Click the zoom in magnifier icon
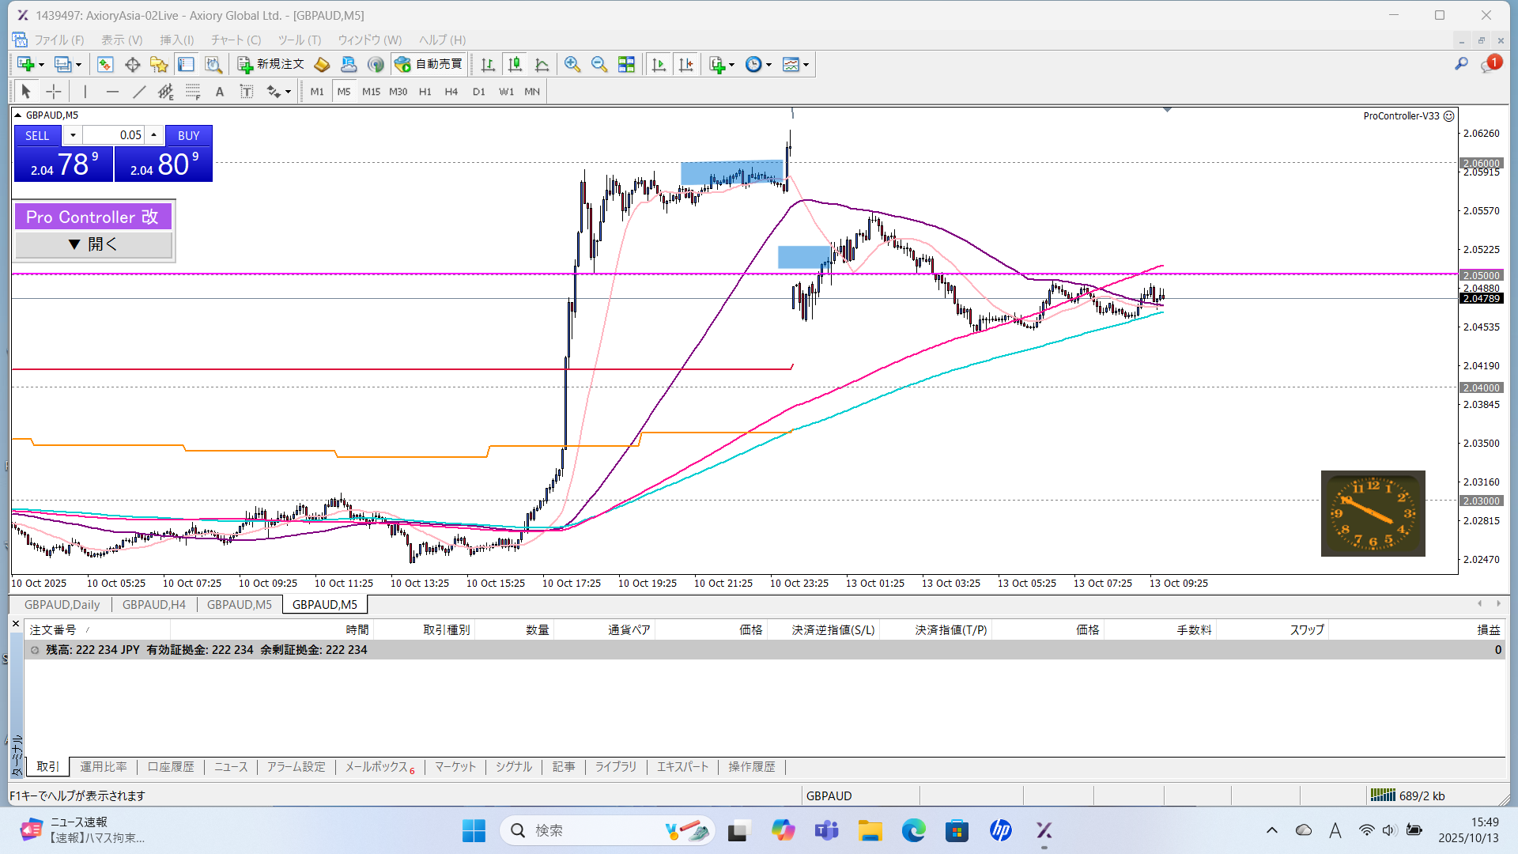1518x854 pixels. [572, 65]
